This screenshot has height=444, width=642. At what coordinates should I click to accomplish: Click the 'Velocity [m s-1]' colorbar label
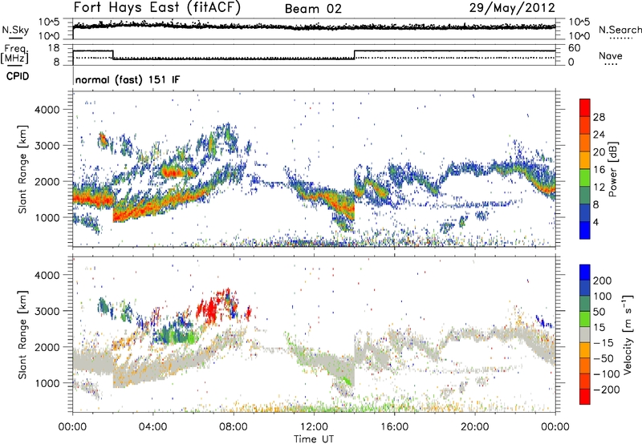click(628, 335)
